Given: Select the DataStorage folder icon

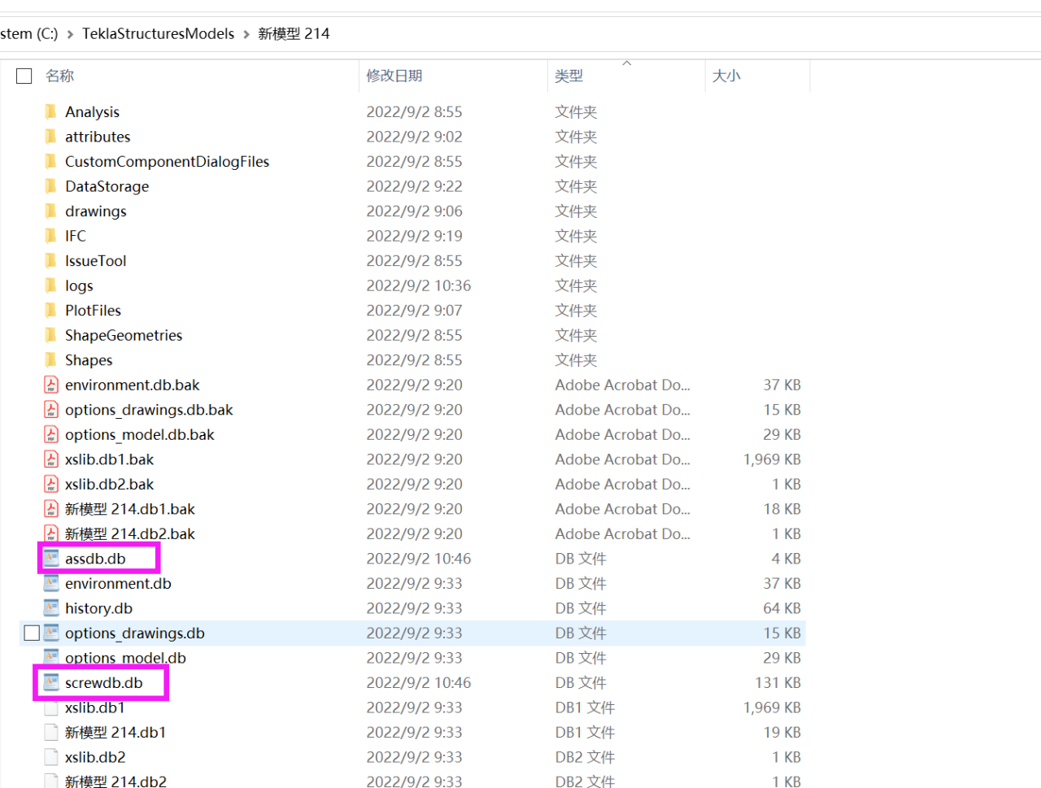Looking at the screenshot, I should pos(50,186).
